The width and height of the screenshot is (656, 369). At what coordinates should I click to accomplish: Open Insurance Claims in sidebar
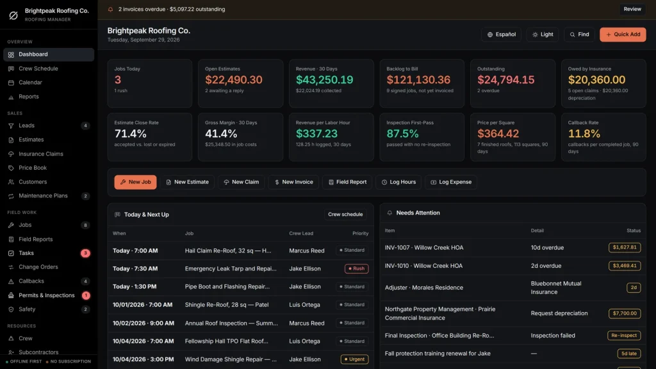point(49,154)
